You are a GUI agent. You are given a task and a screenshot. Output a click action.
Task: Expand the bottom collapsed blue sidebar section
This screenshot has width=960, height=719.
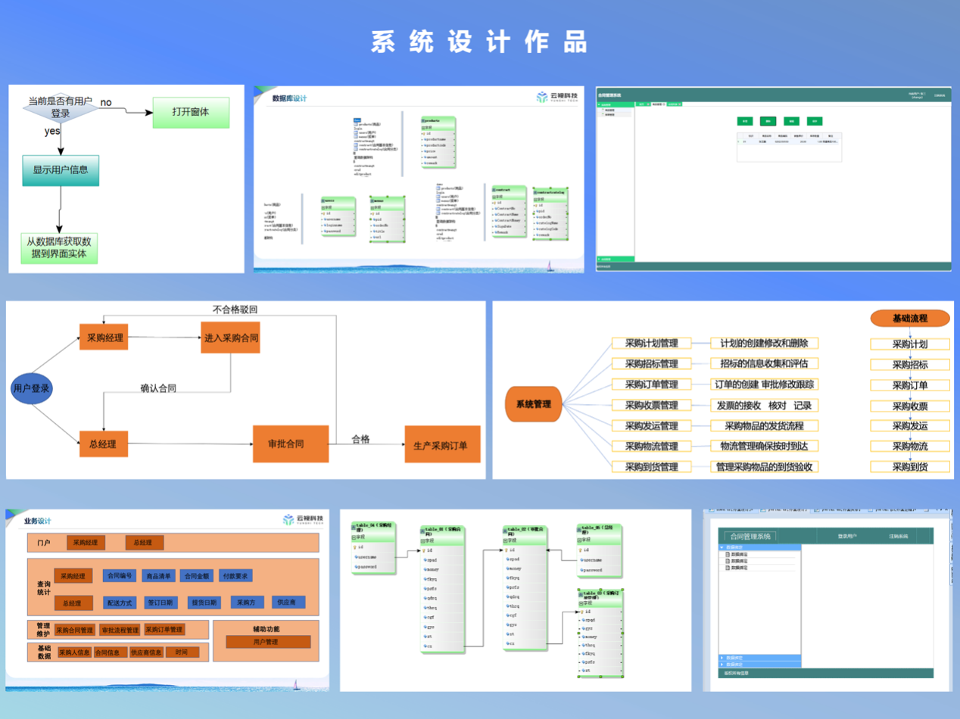tap(722, 665)
